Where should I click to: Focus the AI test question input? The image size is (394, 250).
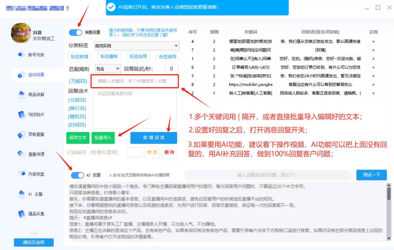coord(268,175)
